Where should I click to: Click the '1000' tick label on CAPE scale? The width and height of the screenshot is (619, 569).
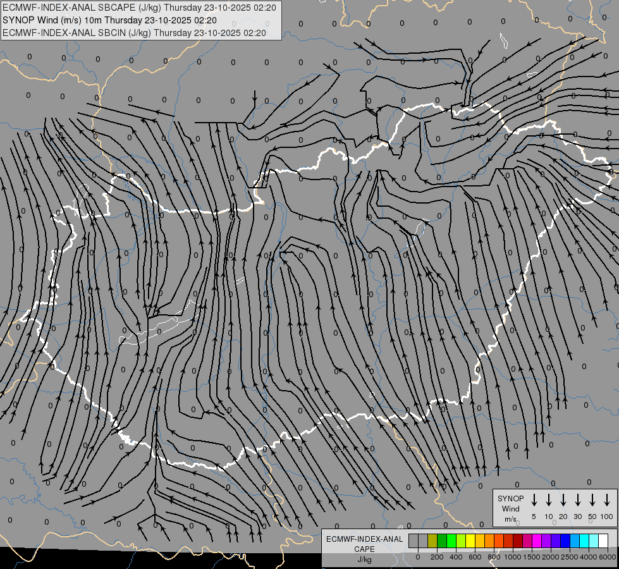[513, 557]
